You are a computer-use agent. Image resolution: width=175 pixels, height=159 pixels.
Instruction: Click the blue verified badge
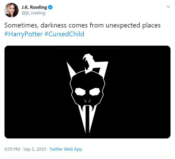[50, 7]
